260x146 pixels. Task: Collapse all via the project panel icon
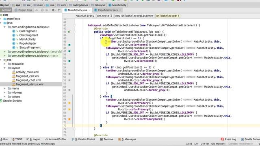(47, 10)
